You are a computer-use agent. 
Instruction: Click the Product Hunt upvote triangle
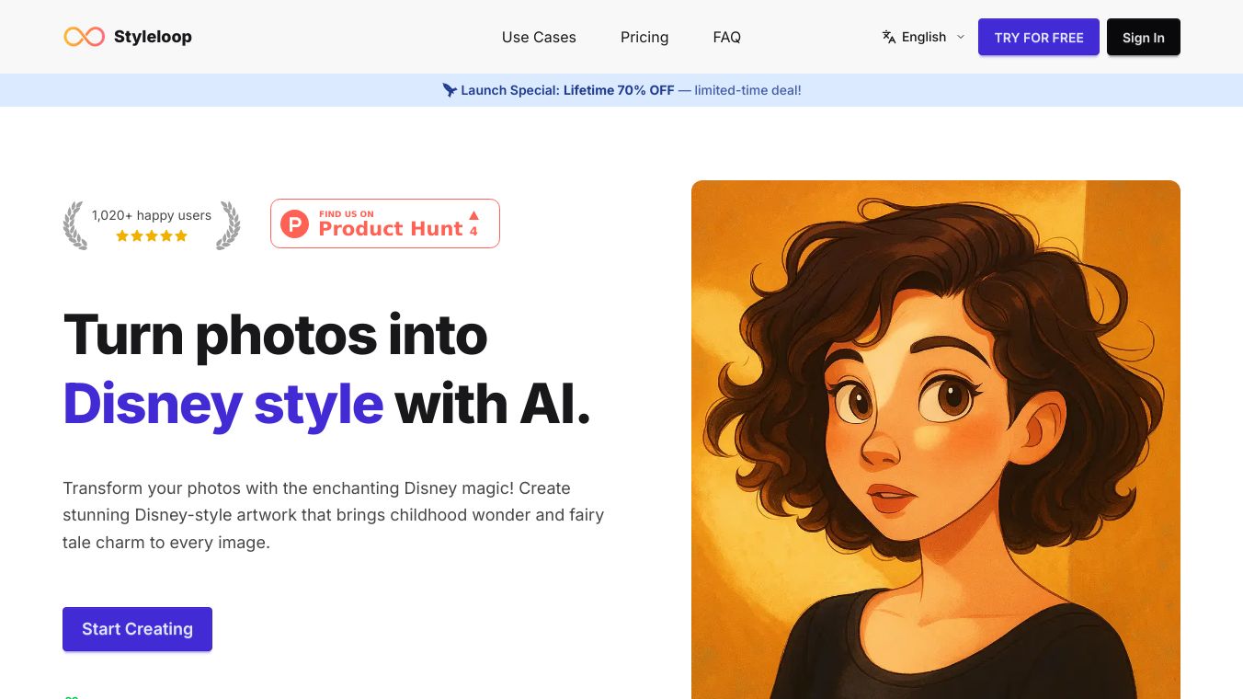[x=473, y=215]
